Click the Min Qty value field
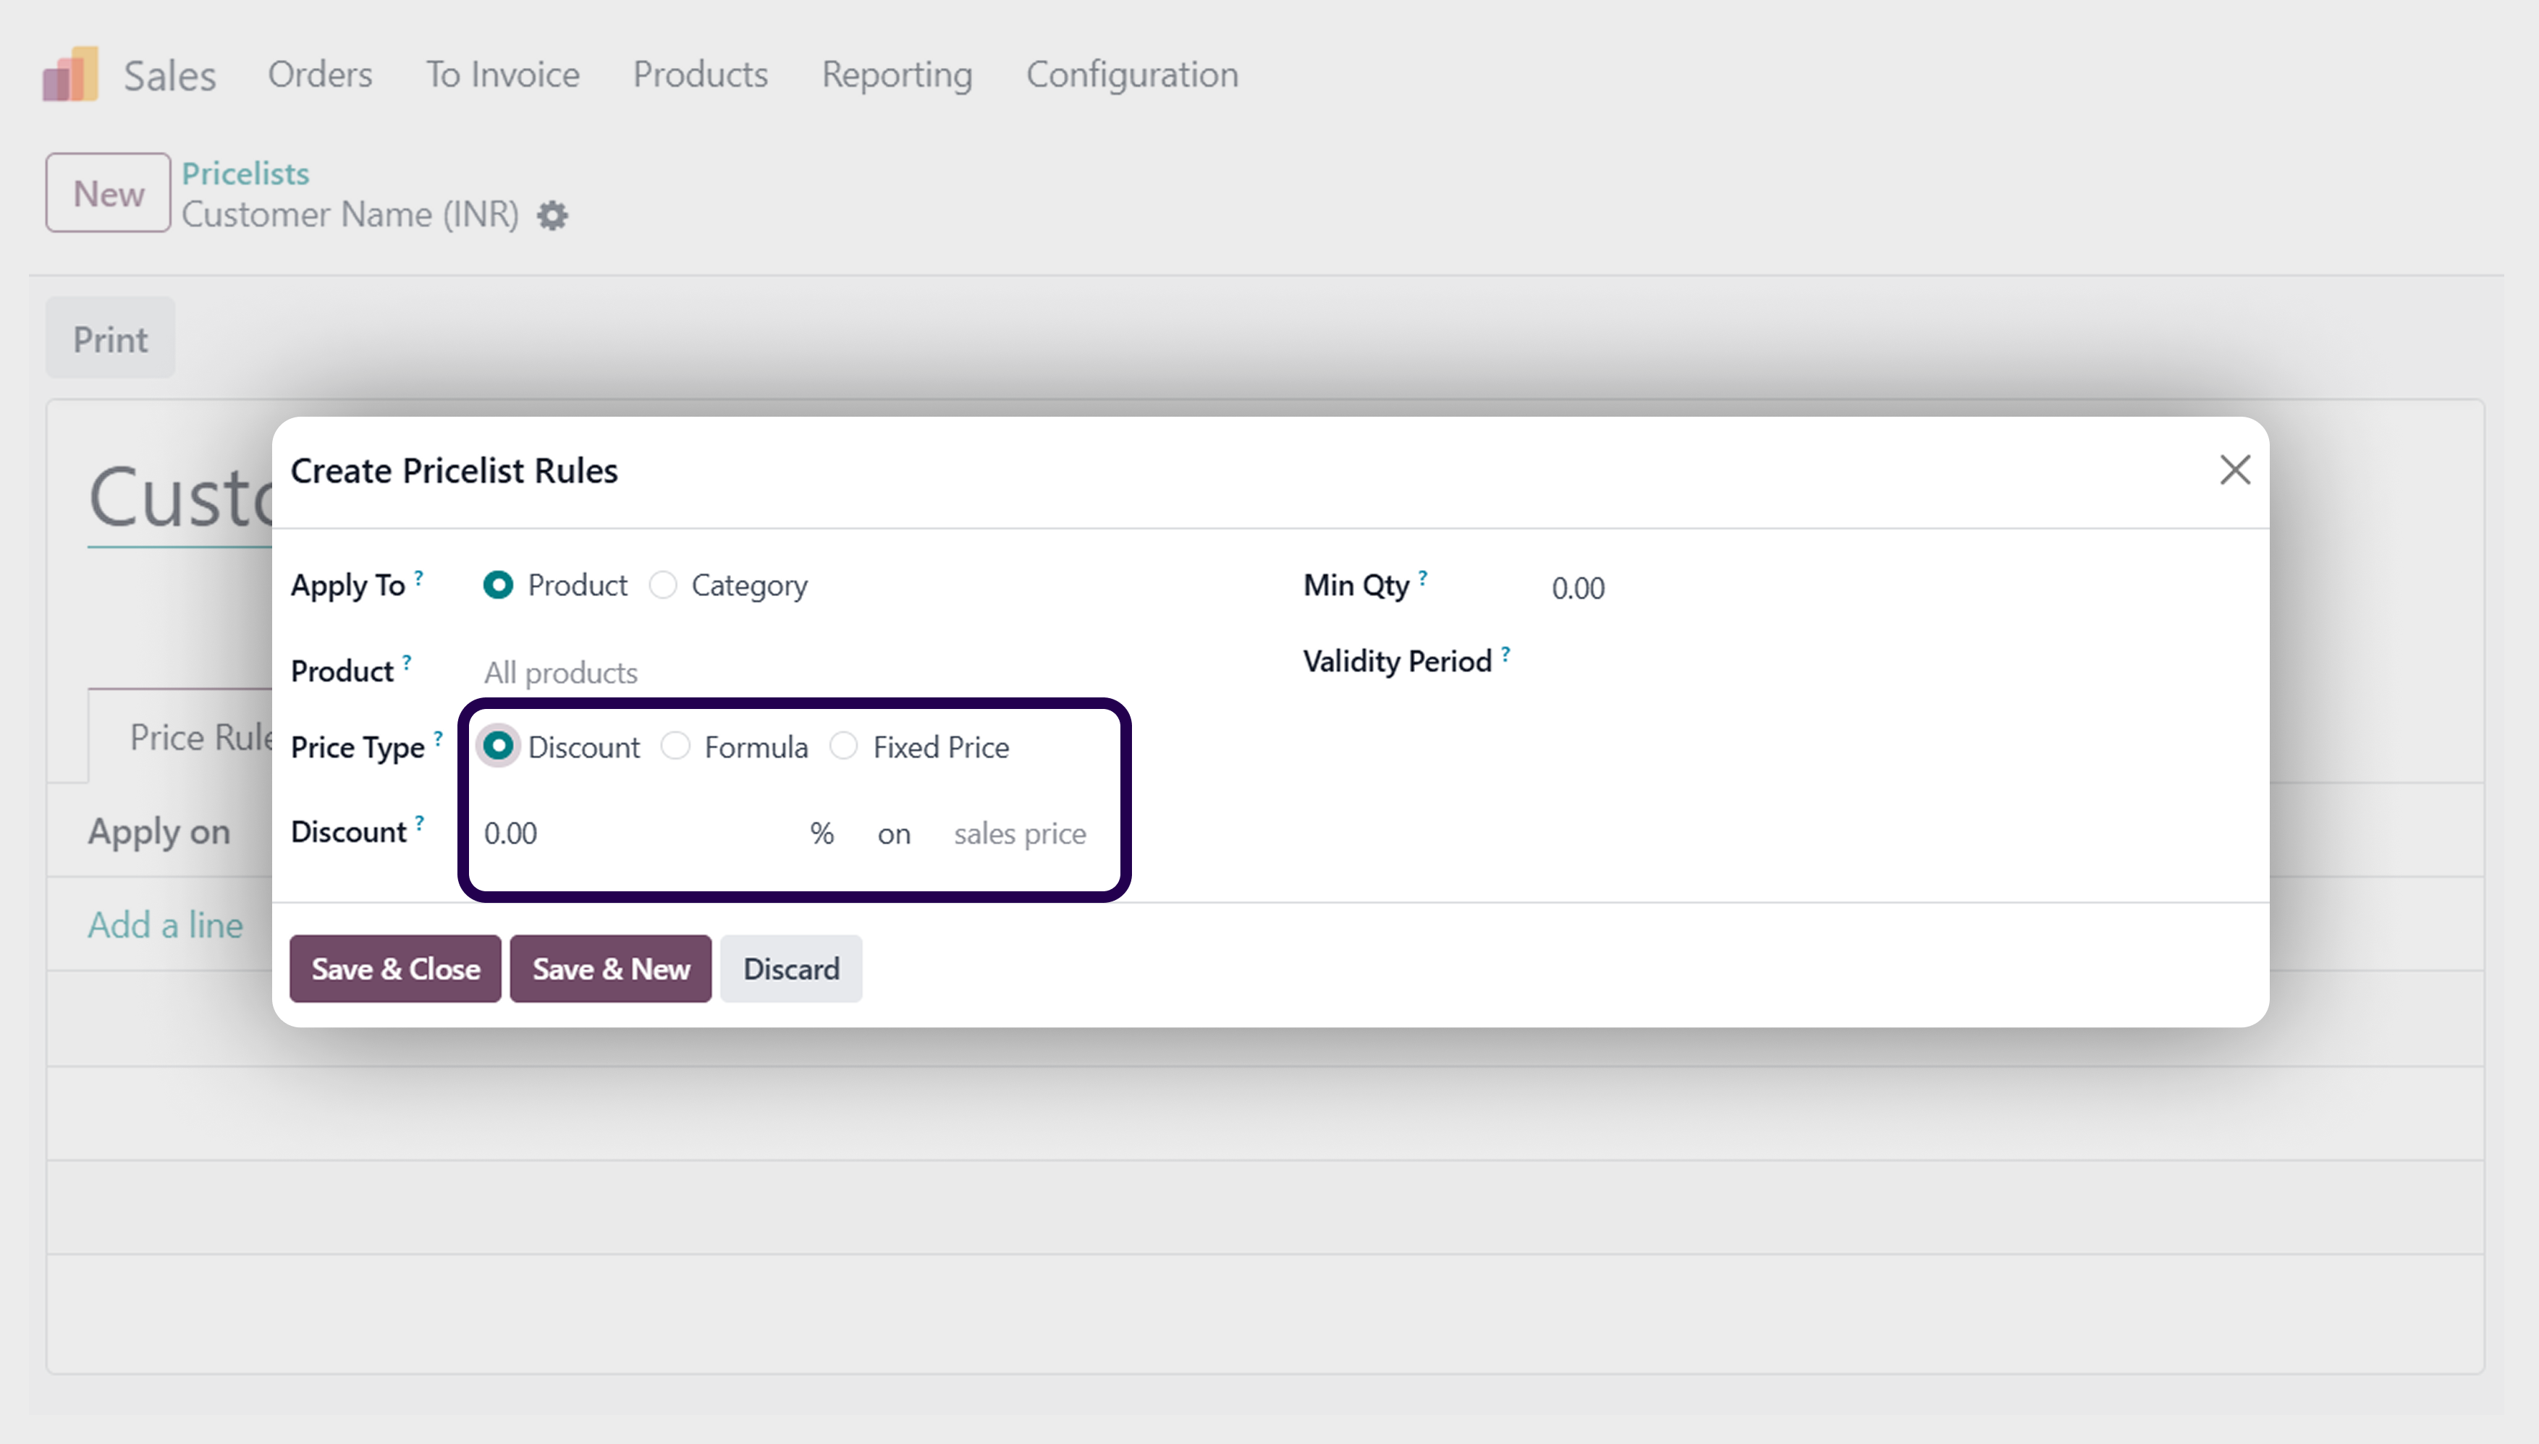The width and height of the screenshot is (2539, 1444). [x=1578, y=588]
